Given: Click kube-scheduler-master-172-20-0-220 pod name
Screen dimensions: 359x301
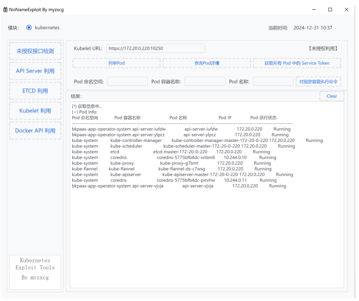Looking at the screenshot, I should pyautogui.click(x=202, y=147).
